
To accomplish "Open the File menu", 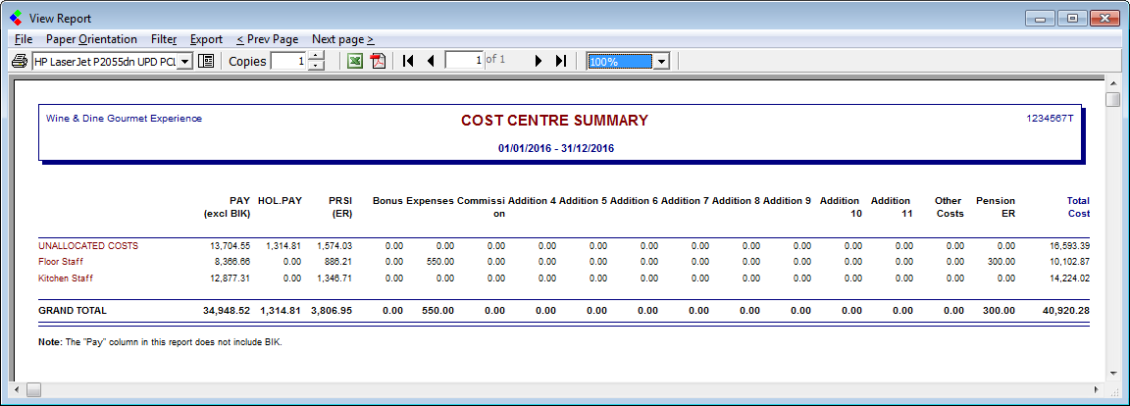I will 25,39.
